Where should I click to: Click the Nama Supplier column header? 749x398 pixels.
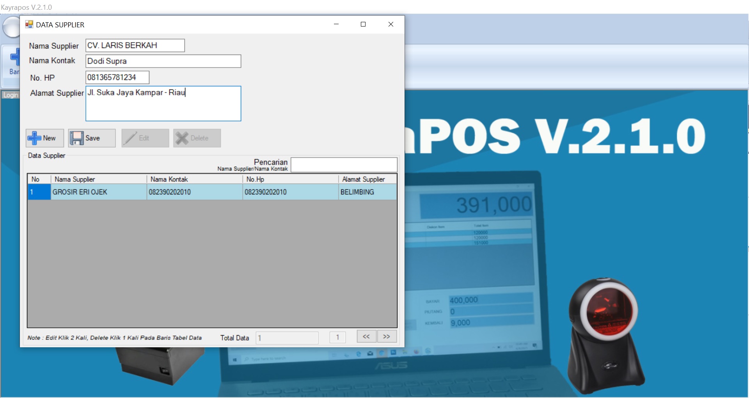(x=99, y=179)
